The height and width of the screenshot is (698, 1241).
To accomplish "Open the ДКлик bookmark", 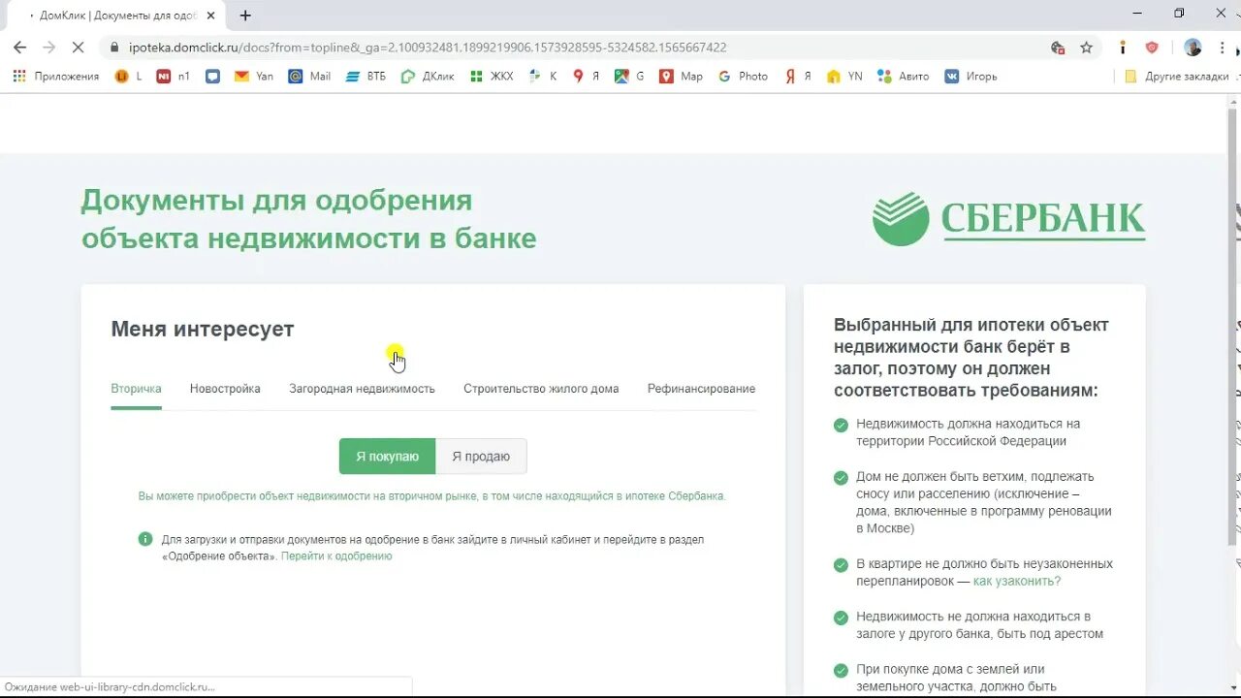I will 428,76.
